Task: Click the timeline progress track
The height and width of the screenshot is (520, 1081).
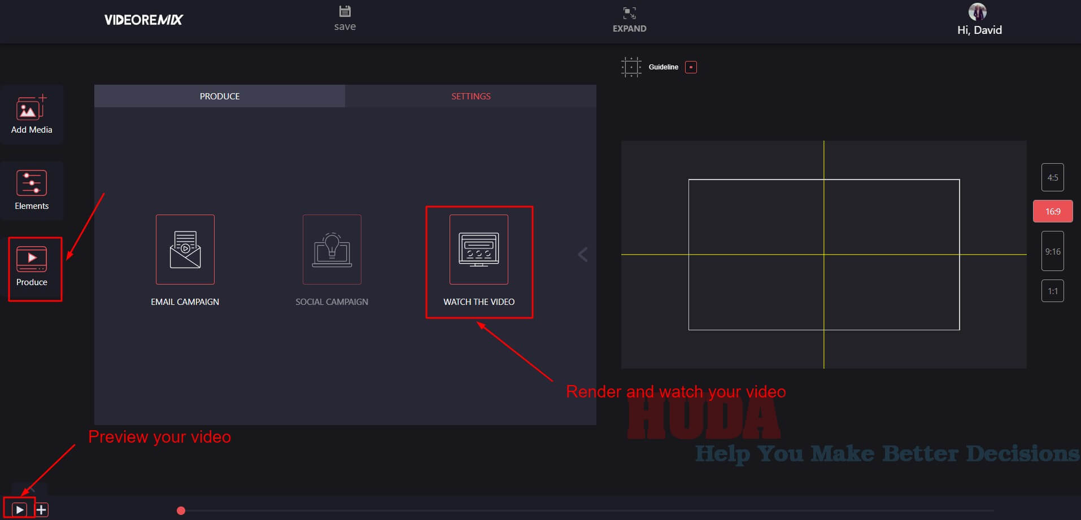Action: [587, 510]
